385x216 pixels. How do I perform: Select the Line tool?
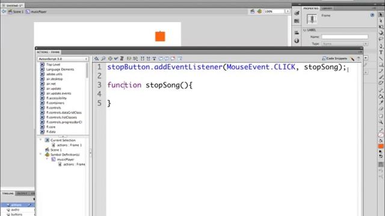click(381, 59)
